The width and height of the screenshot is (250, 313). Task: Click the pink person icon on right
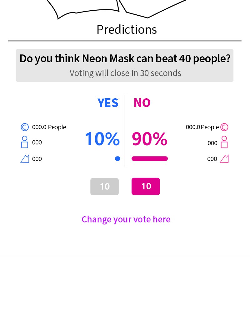[224, 142]
